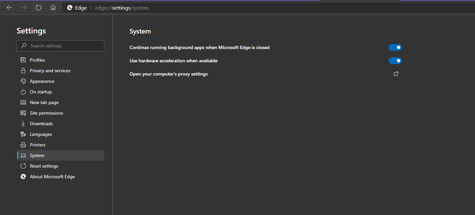Go back using the browser back arrow
The width and height of the screenshot is (475, 215).
10,8
